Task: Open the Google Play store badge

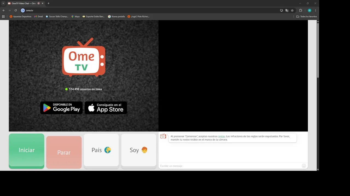Action: tap(61, 108)
